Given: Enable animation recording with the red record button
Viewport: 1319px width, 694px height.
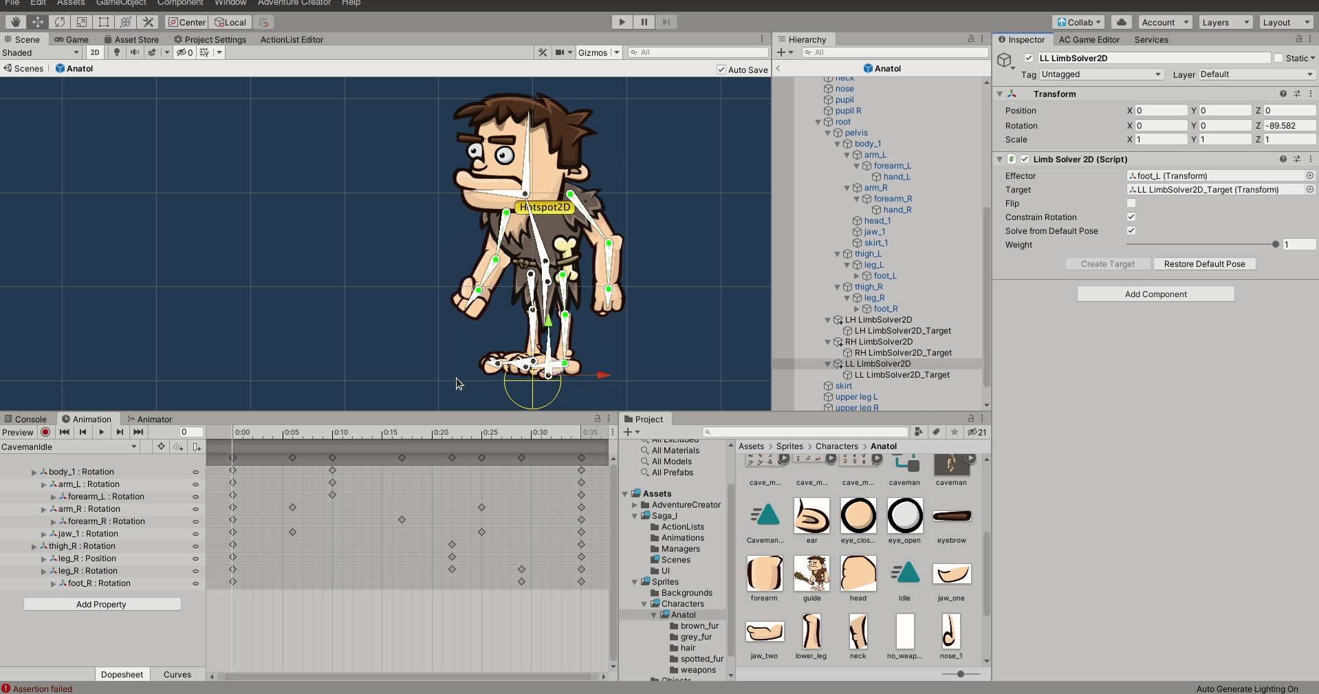Looking at the screenshot, I should [x=45, y=432].
